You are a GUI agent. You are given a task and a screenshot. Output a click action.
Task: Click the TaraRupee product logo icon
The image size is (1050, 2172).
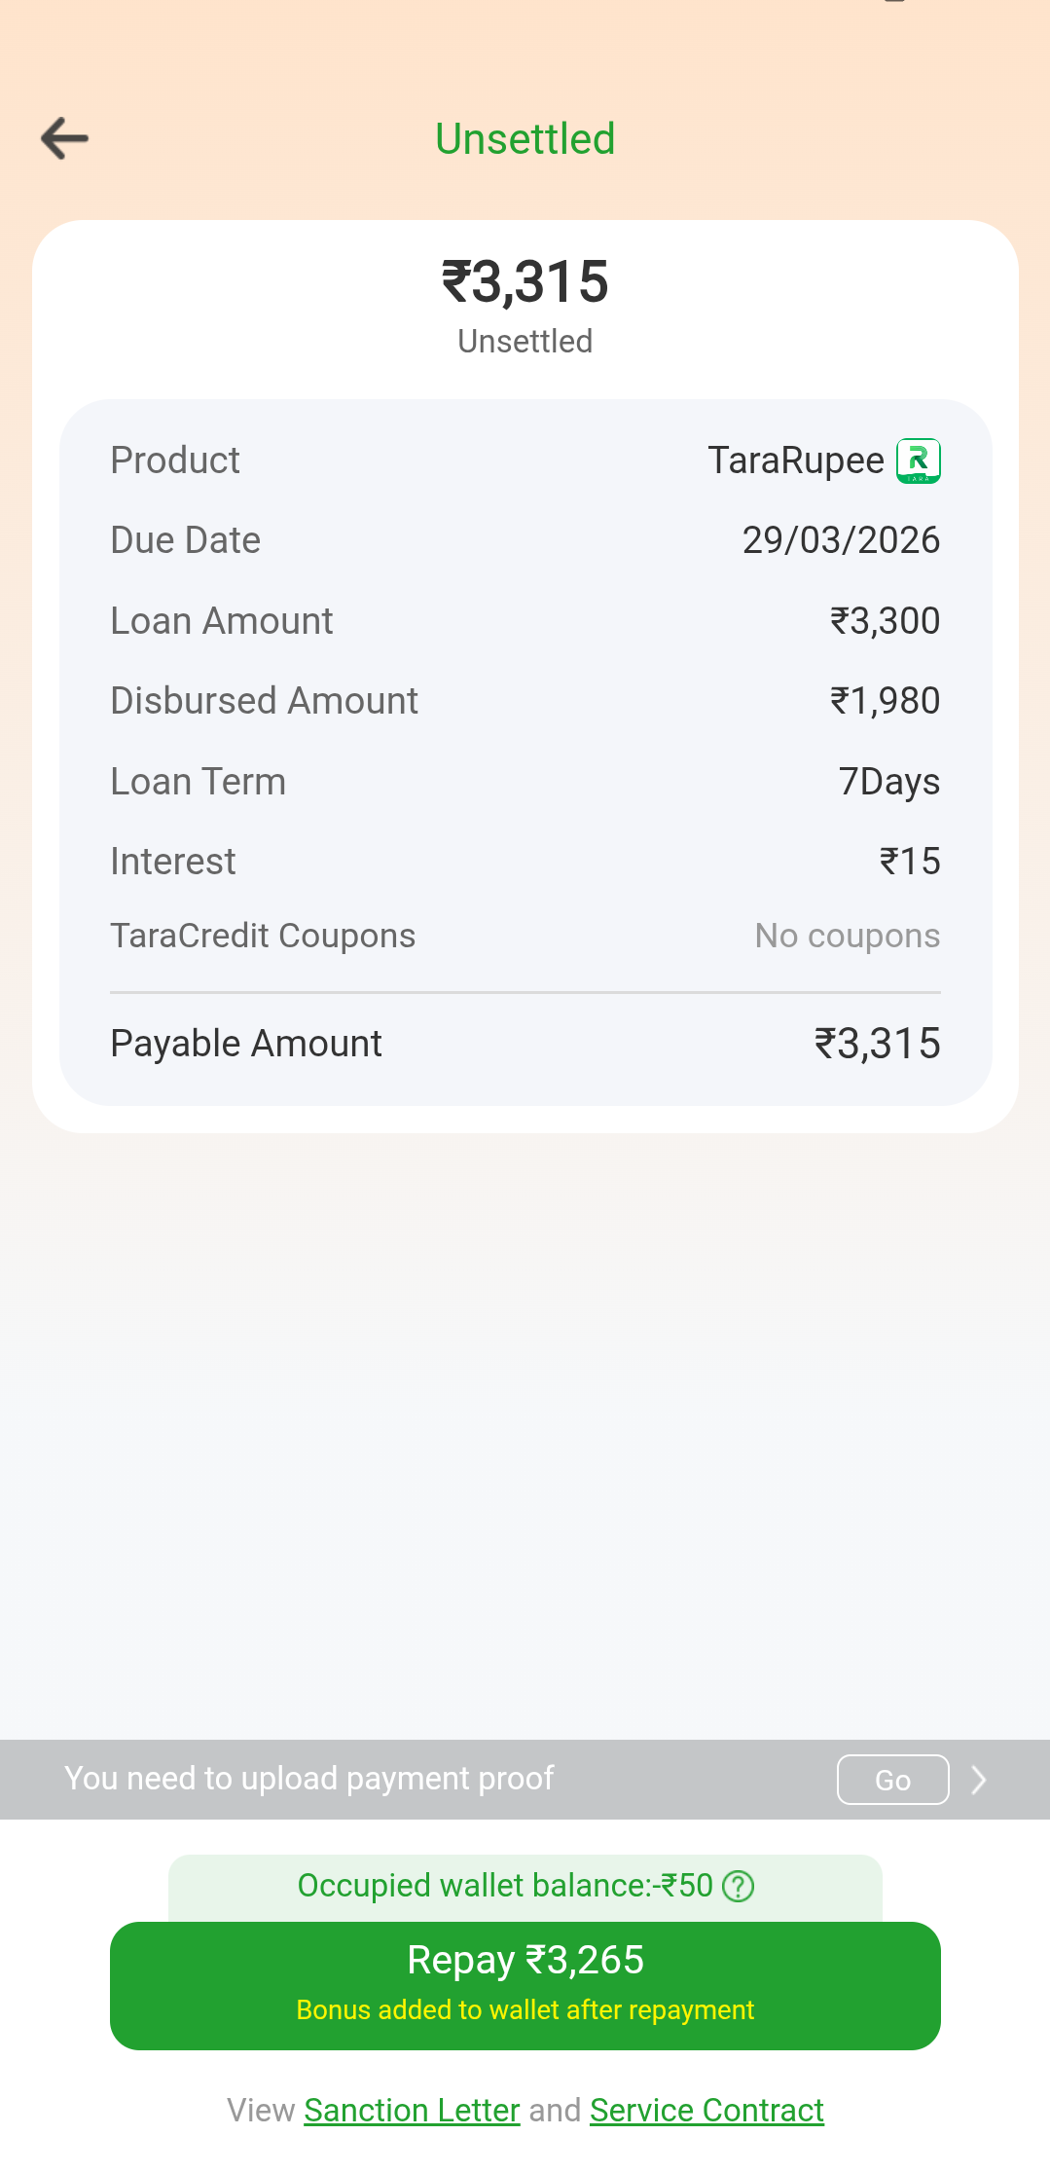pyautogui.click(x=918, y=460)
